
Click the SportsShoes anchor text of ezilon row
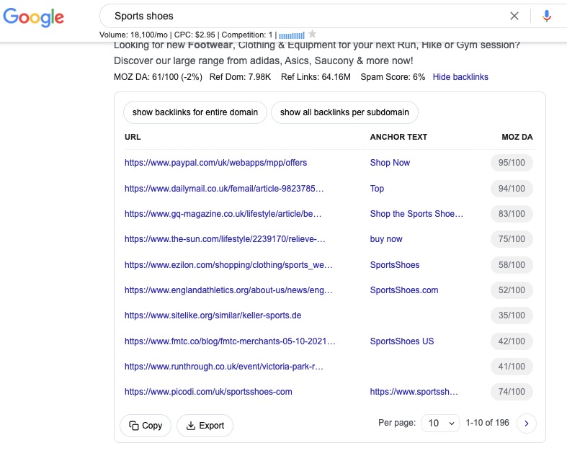coord(395,265)
